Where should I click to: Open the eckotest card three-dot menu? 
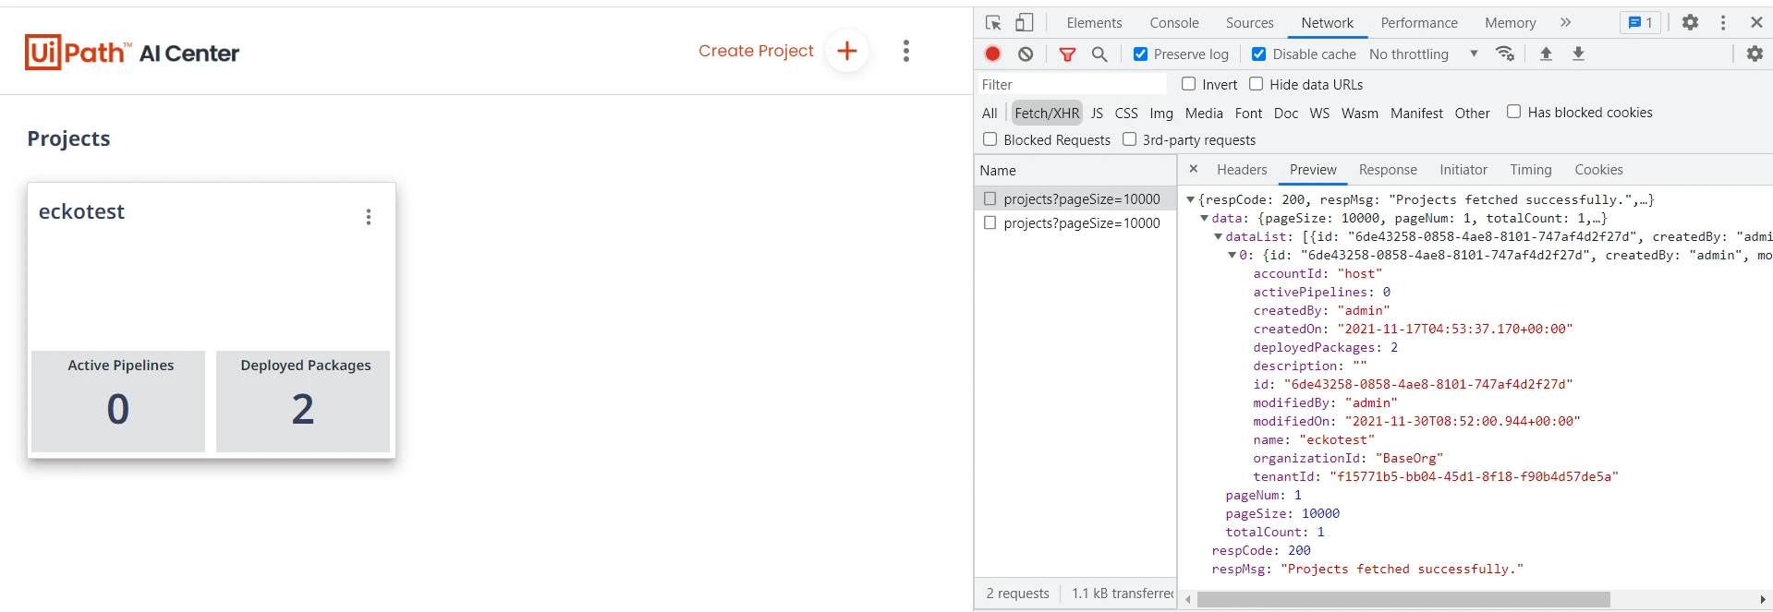369,217
